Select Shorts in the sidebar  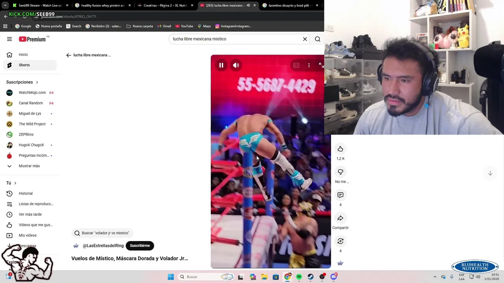pos(30,65)
